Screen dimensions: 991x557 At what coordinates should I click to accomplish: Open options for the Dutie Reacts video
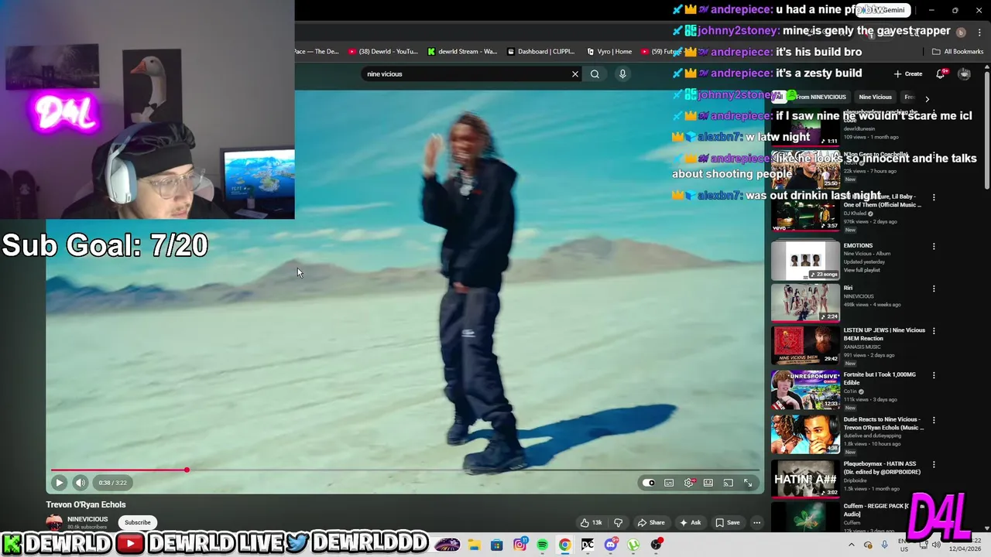pos(934,421)
